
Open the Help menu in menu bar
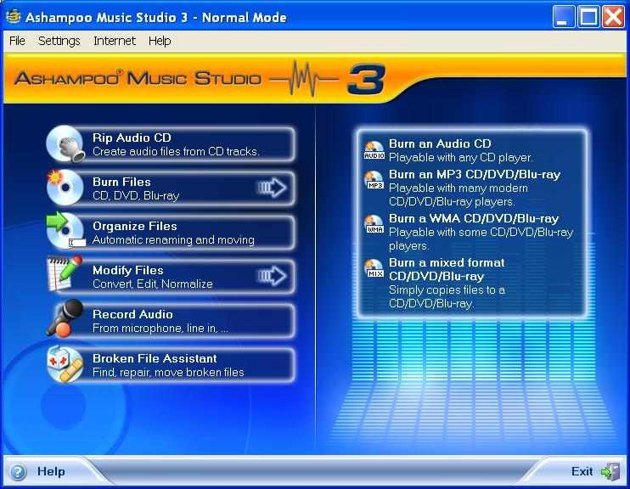tap(159, 41)
